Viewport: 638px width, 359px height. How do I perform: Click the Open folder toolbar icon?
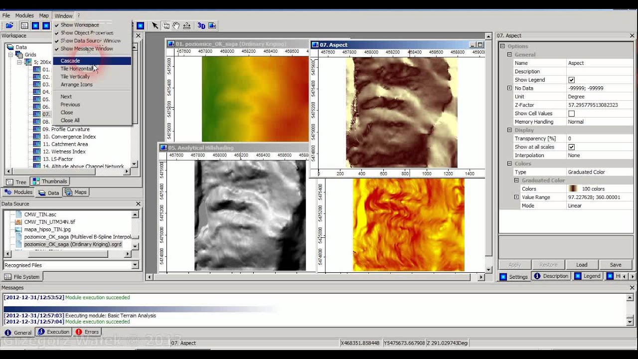coord(9,26)
